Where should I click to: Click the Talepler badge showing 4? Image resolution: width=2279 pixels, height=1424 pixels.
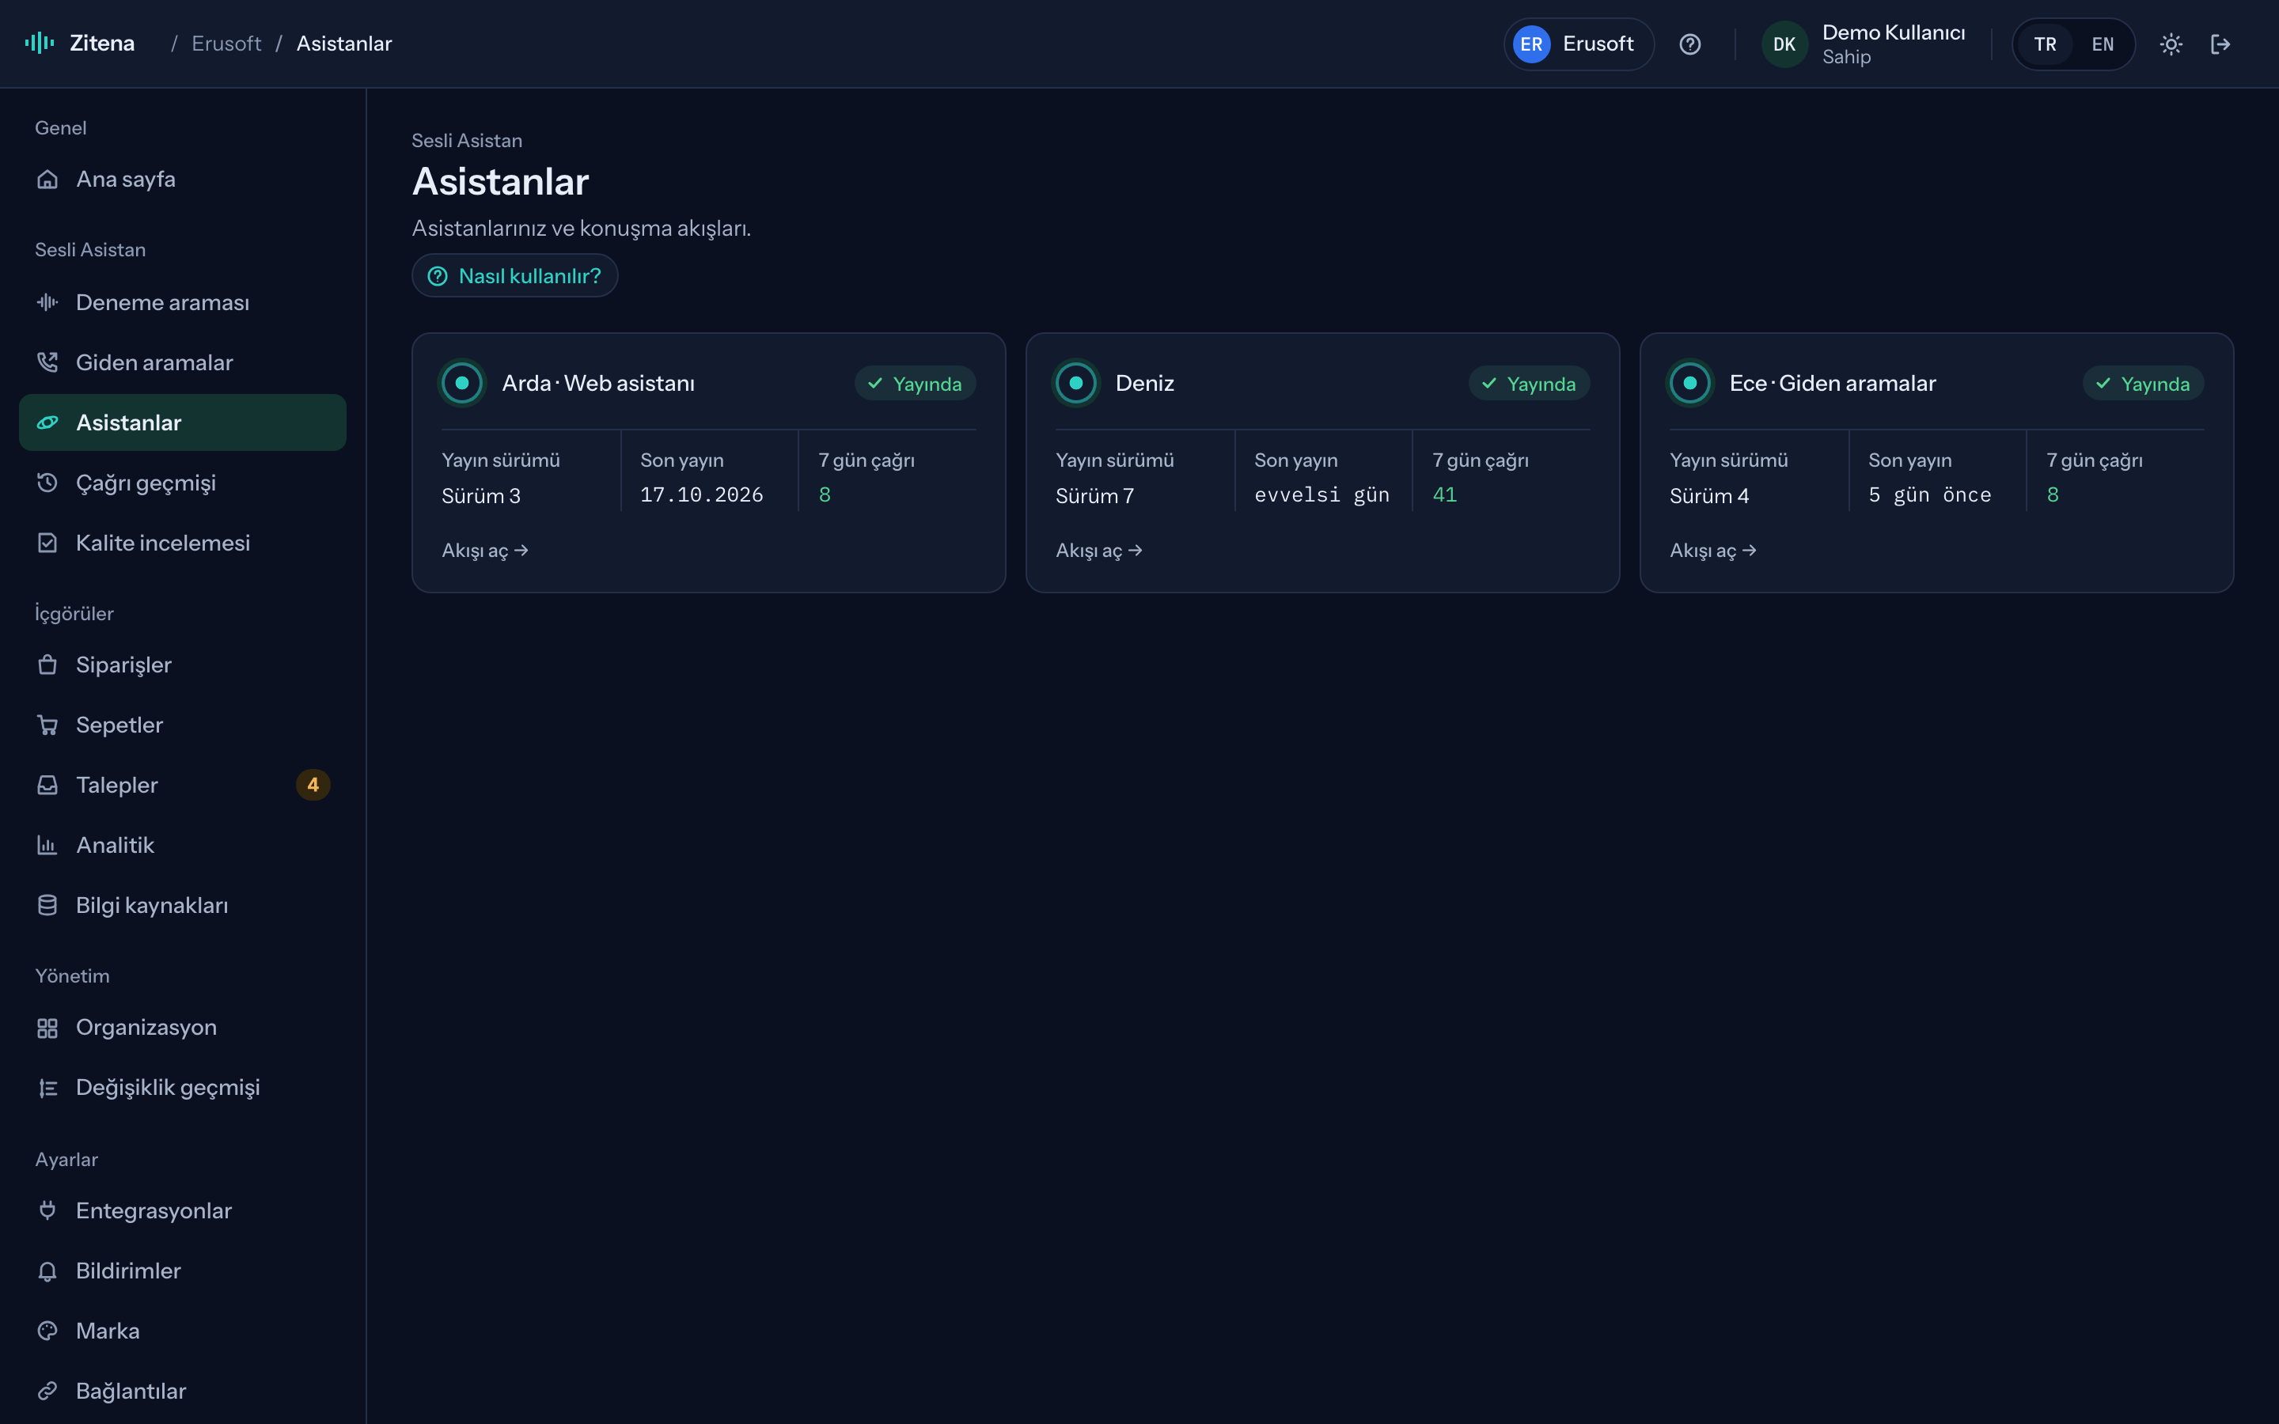coord(313,786)
